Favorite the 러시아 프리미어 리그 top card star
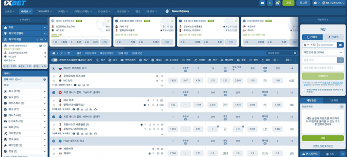Viewport: 347px width, 157px height. click(108, 21)
